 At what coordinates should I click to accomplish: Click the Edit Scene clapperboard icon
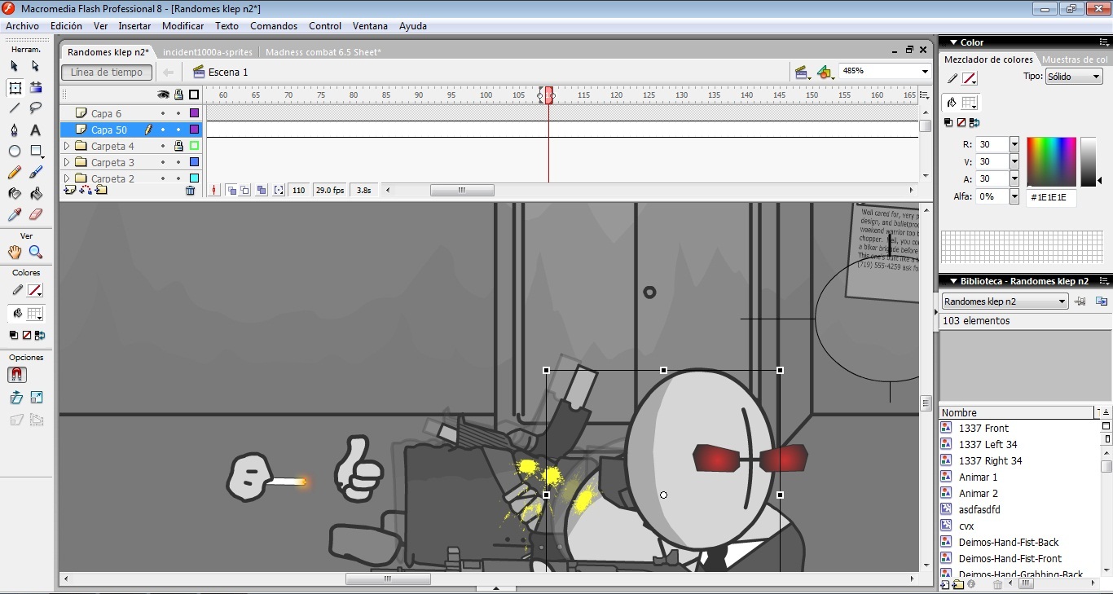(x=802, y=73)
